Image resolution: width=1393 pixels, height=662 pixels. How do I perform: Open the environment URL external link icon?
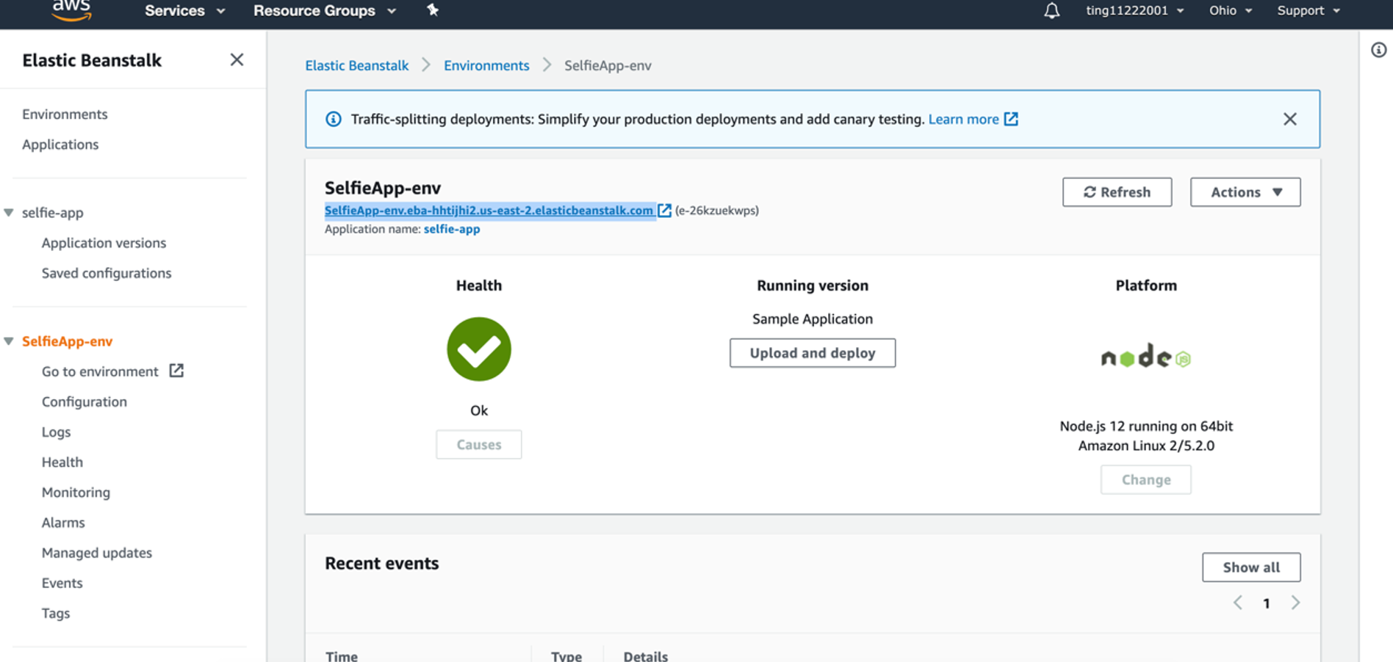tap(665, 211)
